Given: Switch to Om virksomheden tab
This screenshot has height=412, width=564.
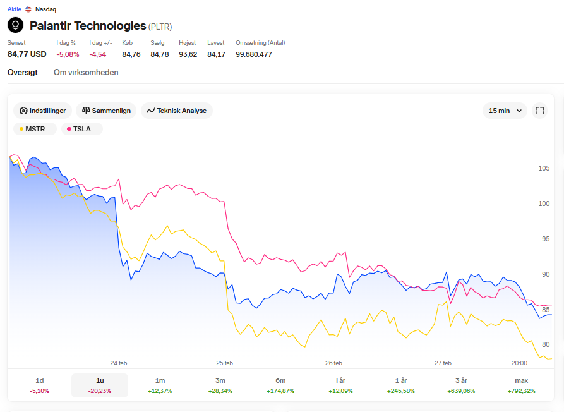Looking at the screenshot, I should (x=86, y=72).
